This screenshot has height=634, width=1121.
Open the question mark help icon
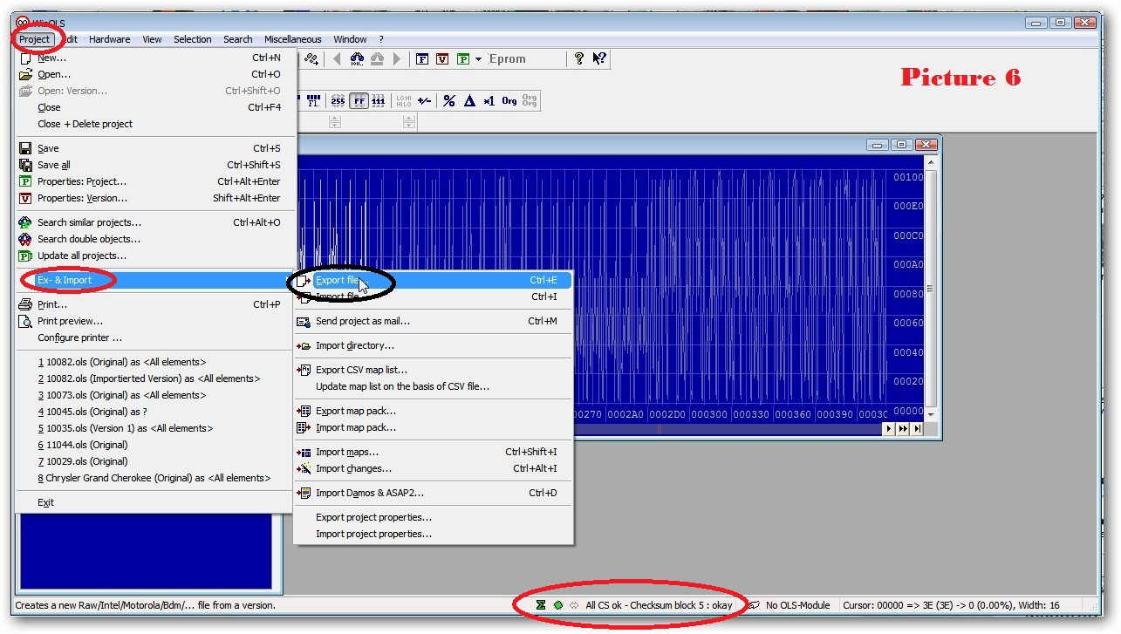click(x=578, y=58)
